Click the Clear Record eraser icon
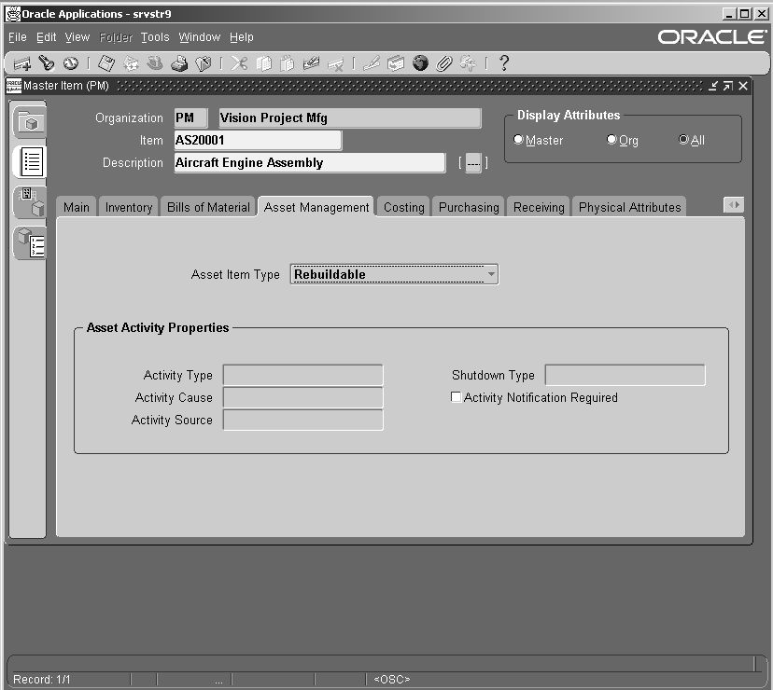 pos(311,63)
